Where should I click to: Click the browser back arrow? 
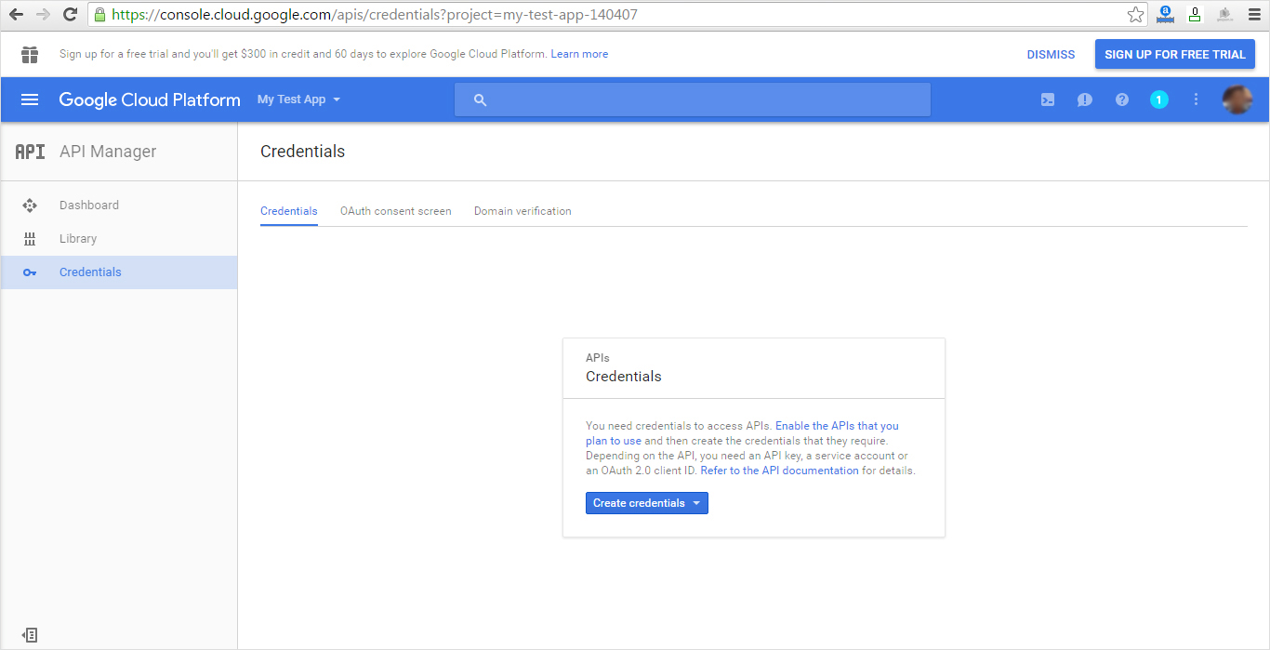[x=17, y=15]
